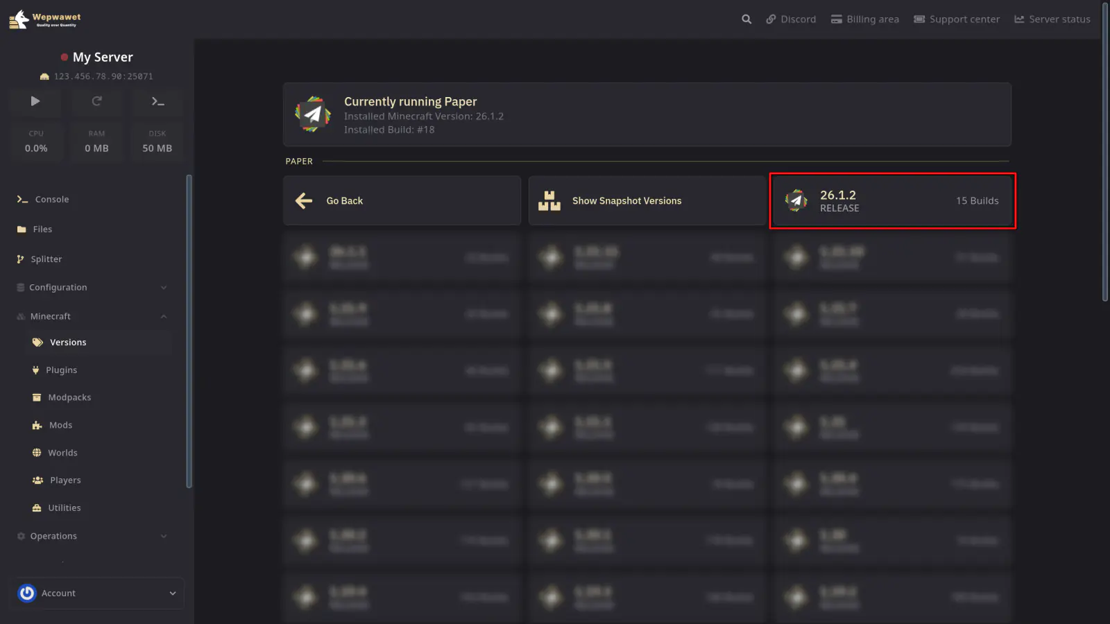
Task: Click the Wepwawet logo
Action: click(45, 19)
